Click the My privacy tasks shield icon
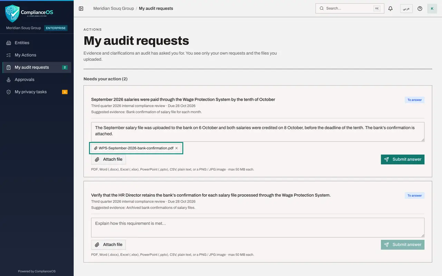 (9, 92)
